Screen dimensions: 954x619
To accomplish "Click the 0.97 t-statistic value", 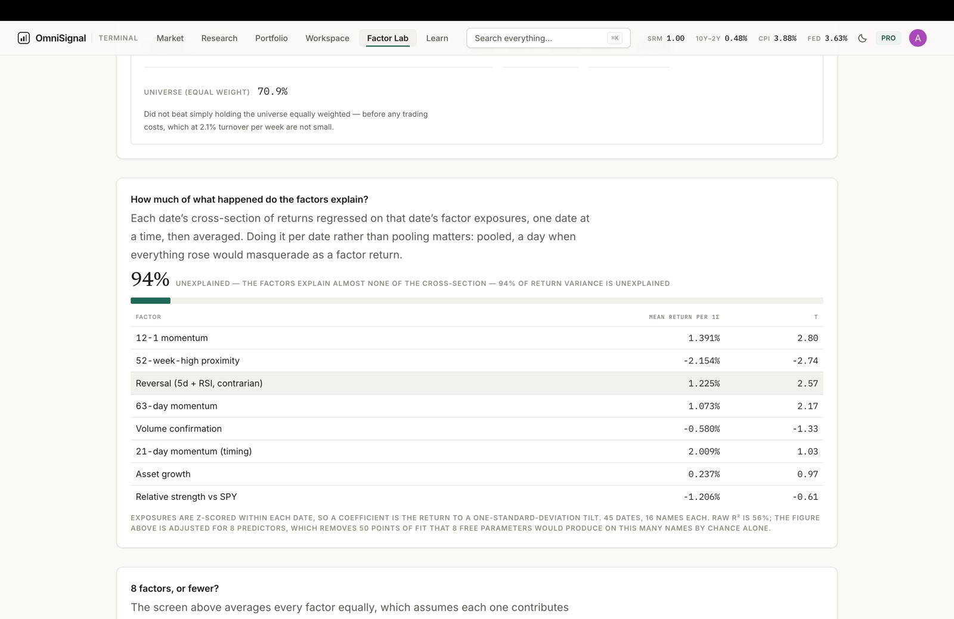I will pyautogui.click(x=808, y=474).
